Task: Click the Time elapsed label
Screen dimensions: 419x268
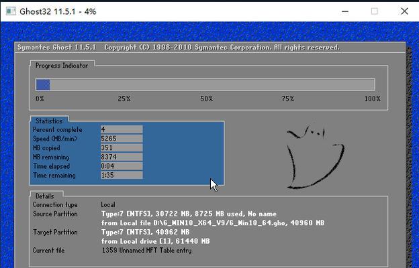Action: 51,166
